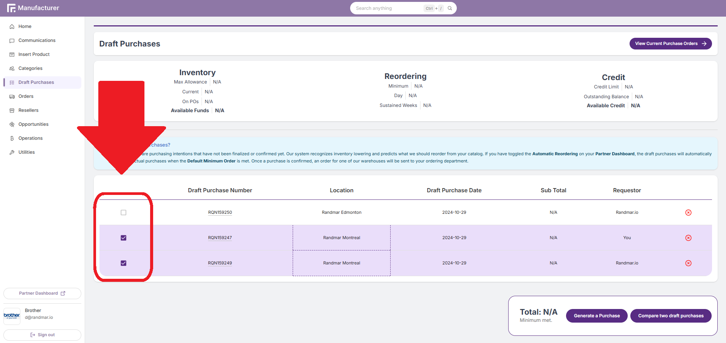Delete draft purchase RQN159249 with red X
This screenshot has width=726, height=343.
point(688,263)
